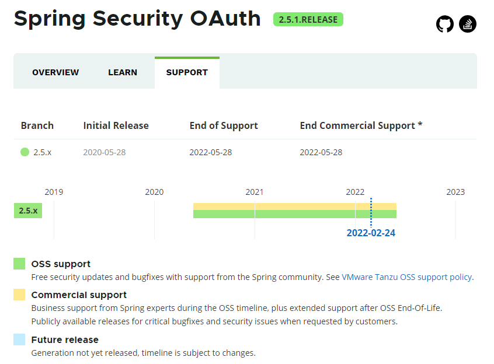Screen dimensions: 494x364
Task: Click the 2022-02-24 timeline date marker
Action: tap(371, 233)
